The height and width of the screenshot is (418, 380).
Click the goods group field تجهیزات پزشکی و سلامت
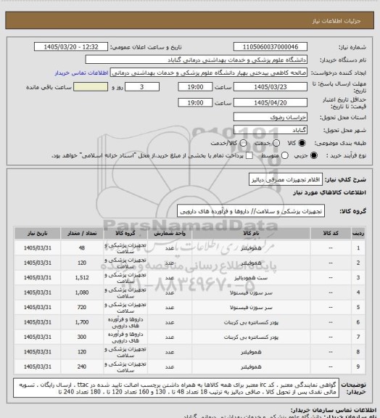[251, 211]
